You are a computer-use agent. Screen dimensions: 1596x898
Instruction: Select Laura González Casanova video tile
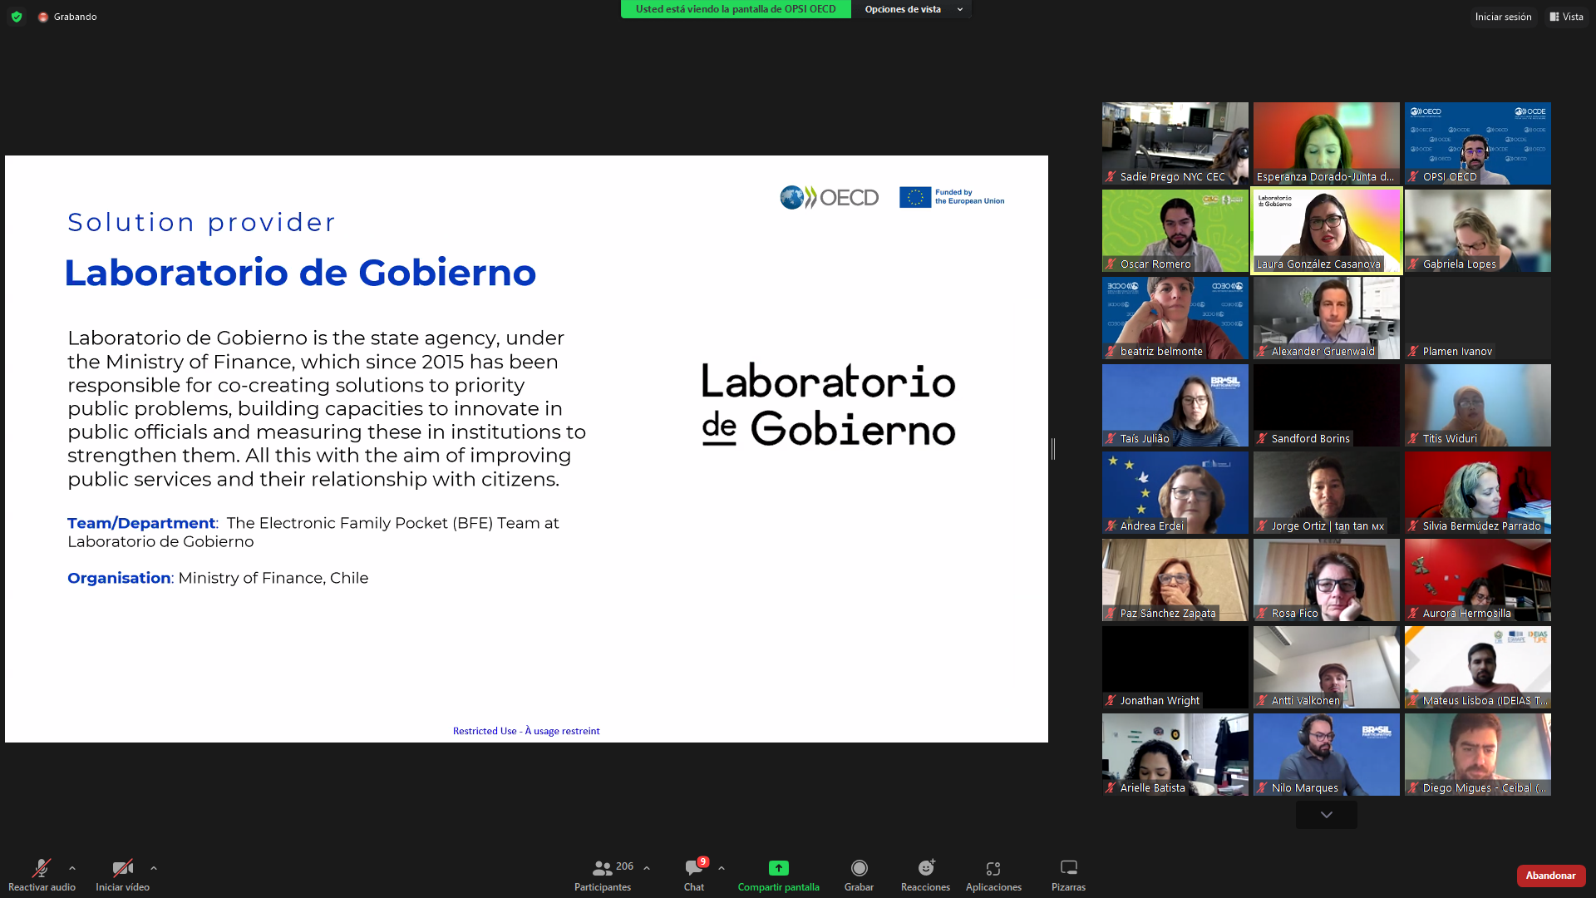pos(1327,230)
